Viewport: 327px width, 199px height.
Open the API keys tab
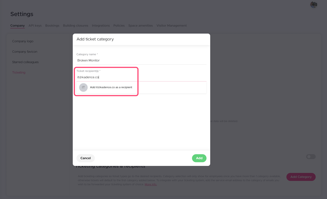[35, 26]
